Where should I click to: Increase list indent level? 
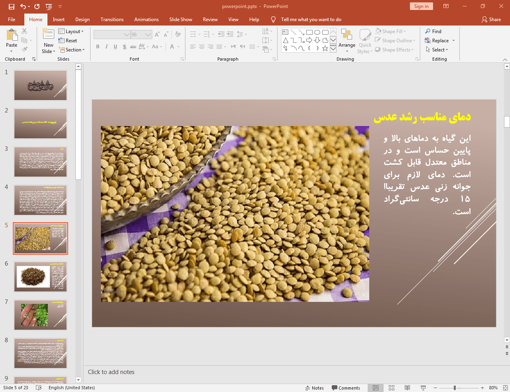click(230, 34)
